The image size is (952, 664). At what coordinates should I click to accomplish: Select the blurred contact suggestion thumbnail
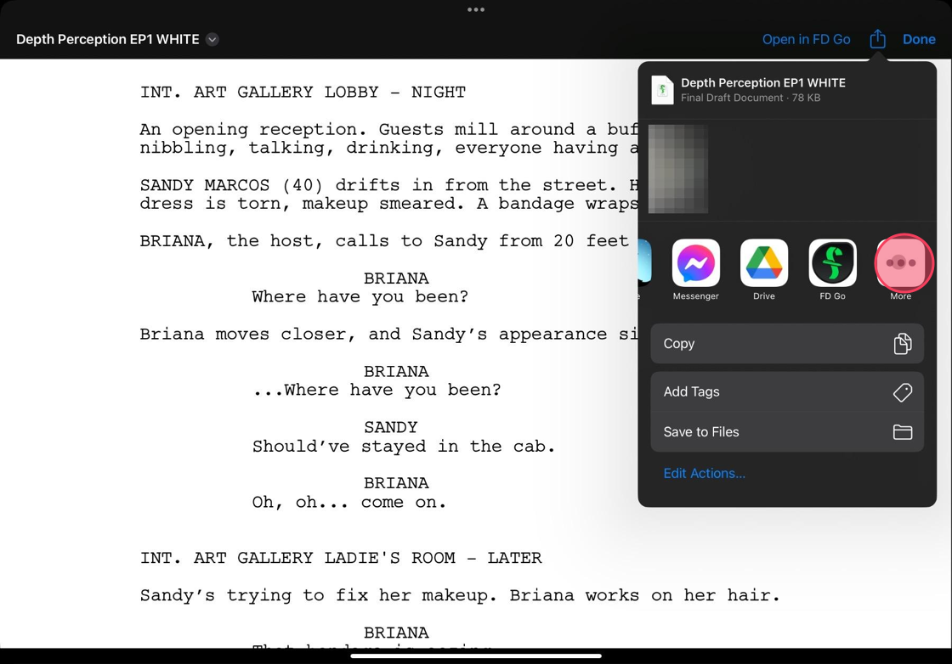coord(678,169)
